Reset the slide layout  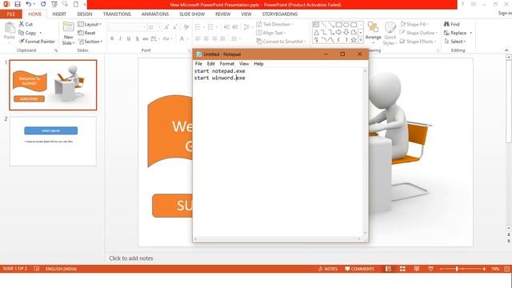(86, 33)
